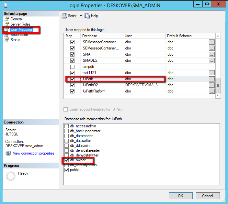
Task: Open the View connection properties link
Action: pyautogui.click(x=33, y=153)
